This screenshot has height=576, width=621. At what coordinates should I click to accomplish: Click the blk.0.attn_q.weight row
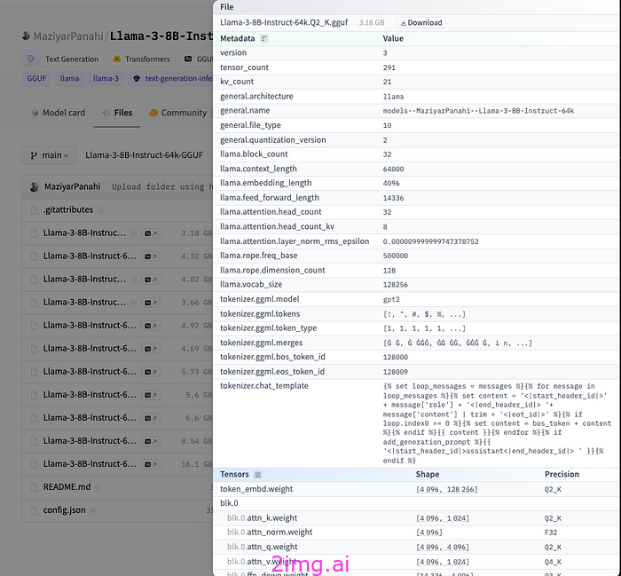417,547
